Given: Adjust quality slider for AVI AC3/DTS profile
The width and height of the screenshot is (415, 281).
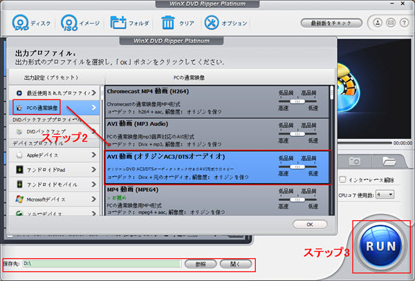Looking at the screenshot, I should point(297,167).
